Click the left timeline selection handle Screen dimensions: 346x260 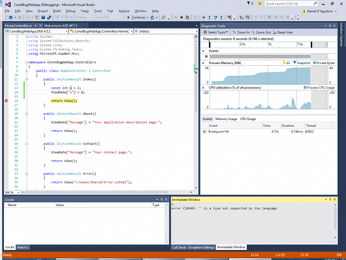coord(209,45)
